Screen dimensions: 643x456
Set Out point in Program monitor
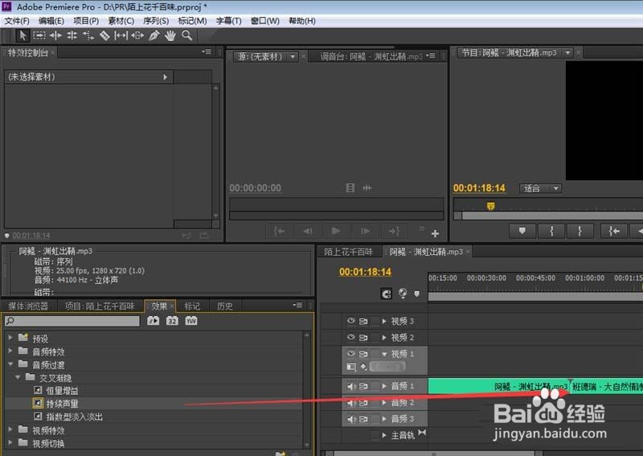coord(580,231)
